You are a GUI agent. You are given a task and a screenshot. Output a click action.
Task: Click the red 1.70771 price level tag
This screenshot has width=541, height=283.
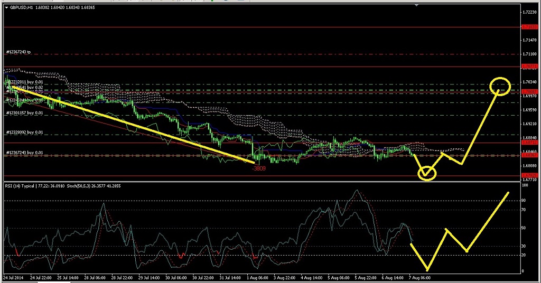point(528,67)
